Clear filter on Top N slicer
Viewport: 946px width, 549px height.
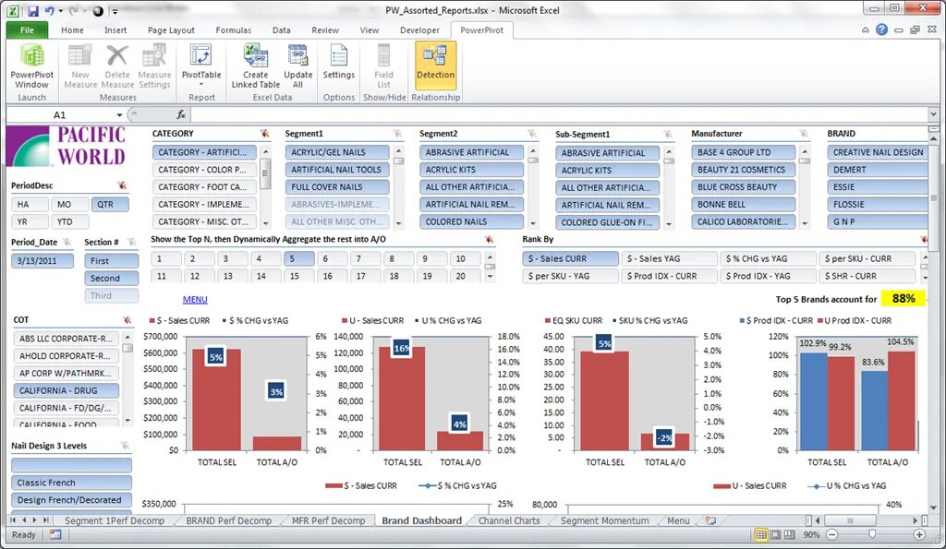click(x=489, y=239)
